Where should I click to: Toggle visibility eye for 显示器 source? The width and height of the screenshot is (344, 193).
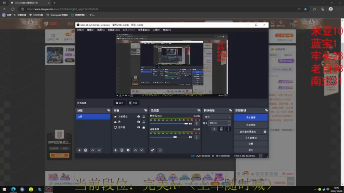138,127
